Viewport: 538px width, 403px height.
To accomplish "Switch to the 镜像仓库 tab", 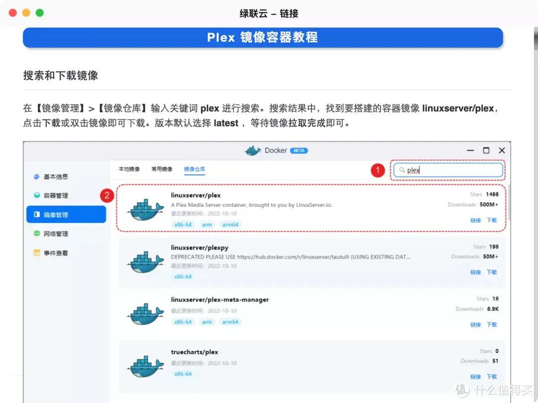I will (x=195, y=169).
